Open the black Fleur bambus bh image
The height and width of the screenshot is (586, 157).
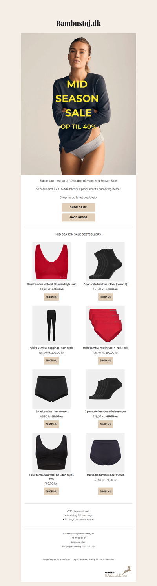51,452
